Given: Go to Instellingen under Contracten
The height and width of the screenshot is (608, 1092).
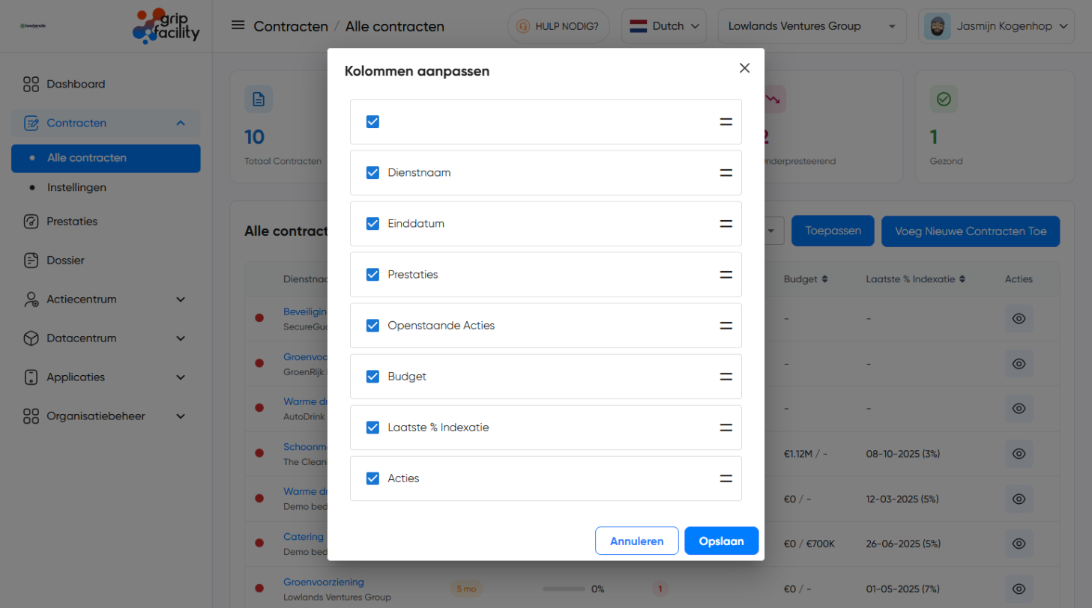Looking at the screenshot, I should [x=76, y=187].
